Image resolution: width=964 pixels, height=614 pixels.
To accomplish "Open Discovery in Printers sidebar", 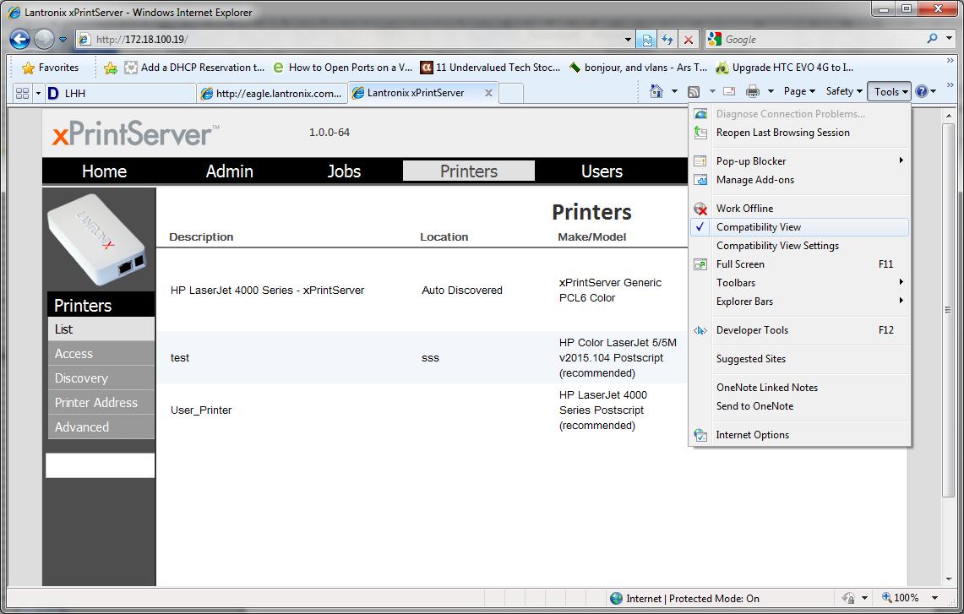I will 81,378.
